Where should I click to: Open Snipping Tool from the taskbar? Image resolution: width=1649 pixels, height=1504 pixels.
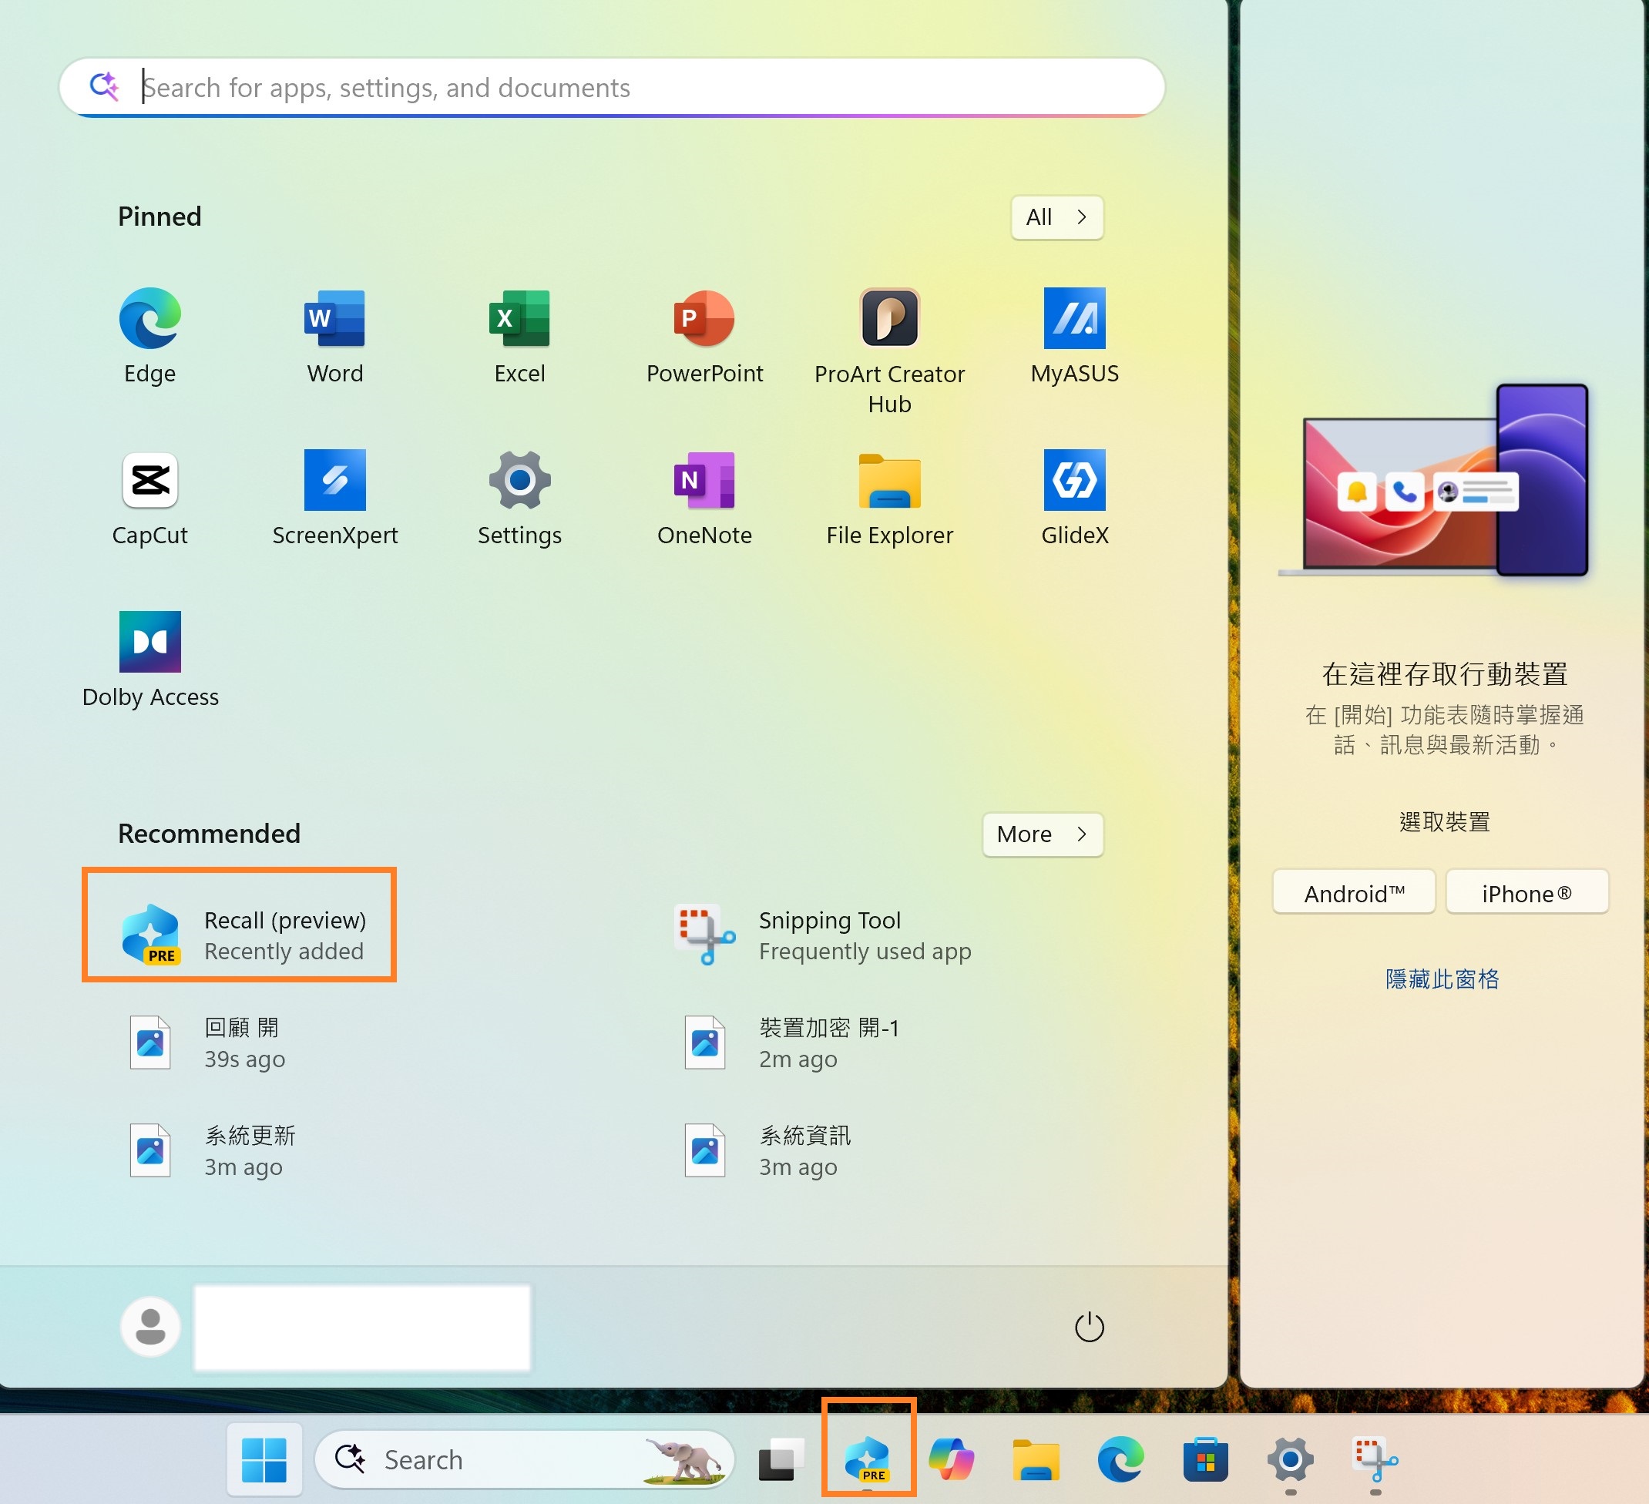pos(1375,1459)
